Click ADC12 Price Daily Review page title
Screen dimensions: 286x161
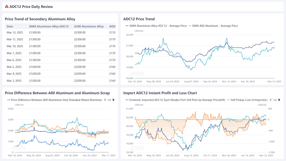click(x=31, y=7)
